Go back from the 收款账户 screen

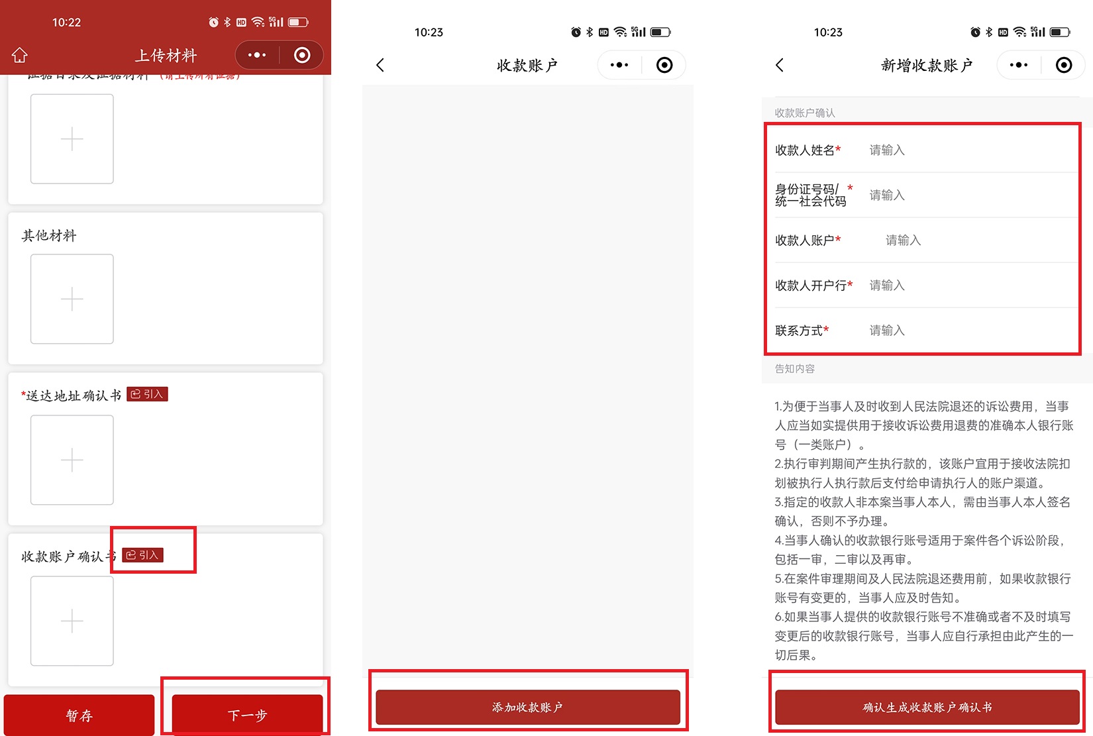point(380,65)
